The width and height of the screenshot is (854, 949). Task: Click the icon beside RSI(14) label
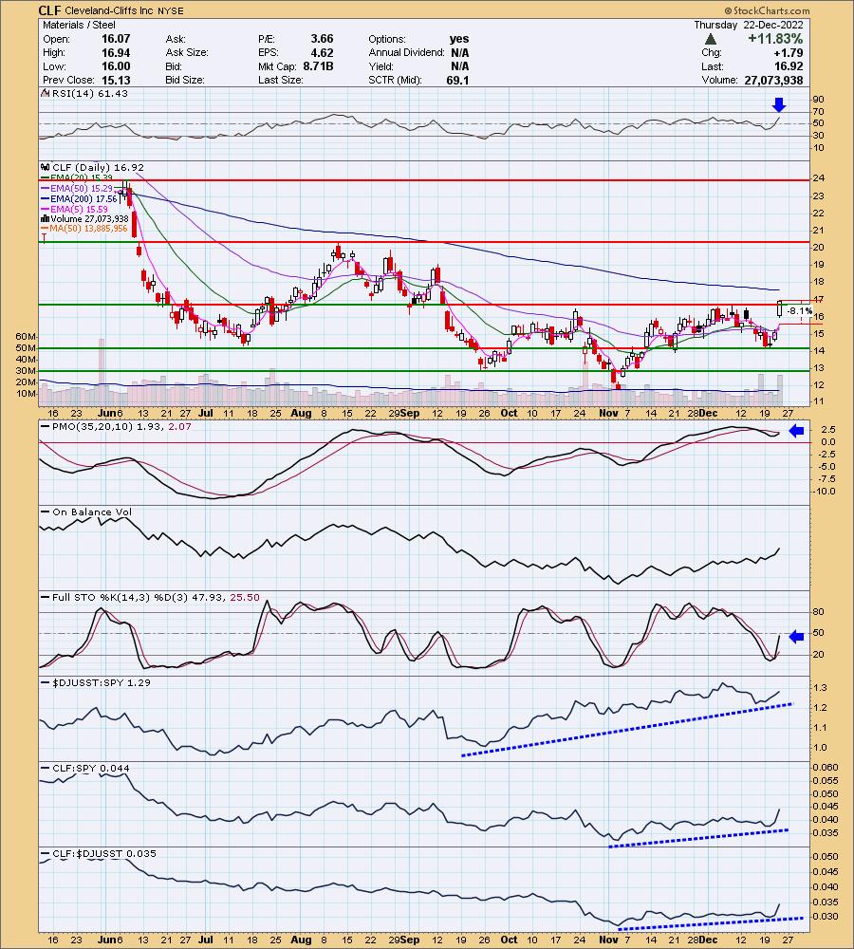(46, 93)
